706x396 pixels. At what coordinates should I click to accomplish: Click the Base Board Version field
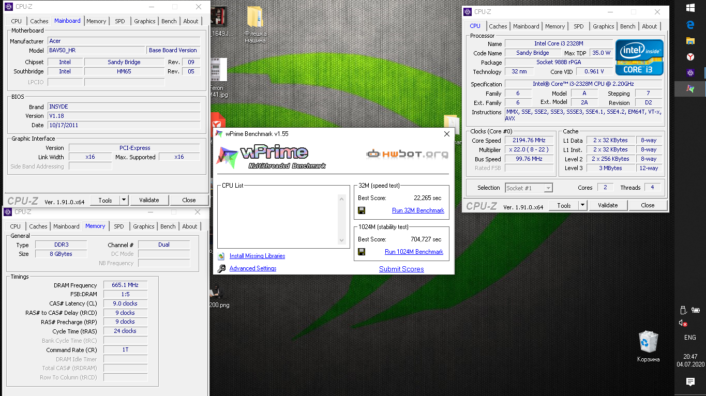[x=173, y=50]
